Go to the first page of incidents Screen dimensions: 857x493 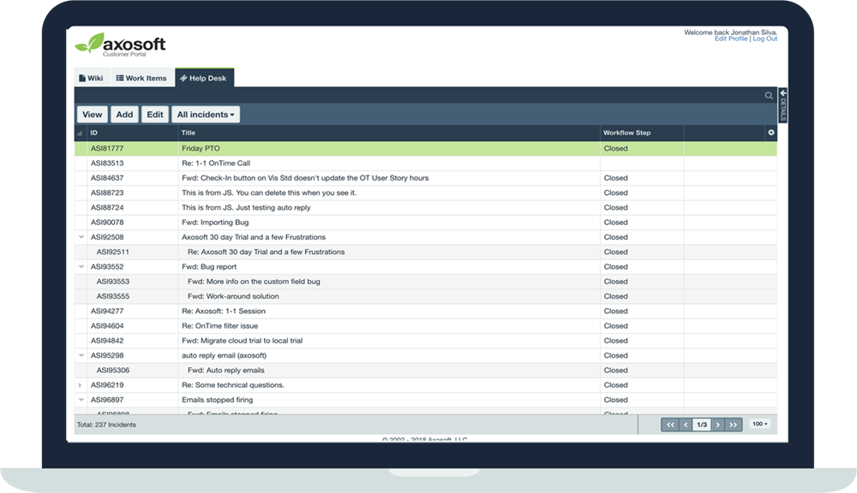coord(670,425)
